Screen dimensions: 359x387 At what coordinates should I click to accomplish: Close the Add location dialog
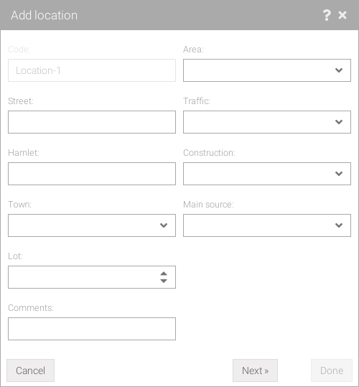coord(342,15)
